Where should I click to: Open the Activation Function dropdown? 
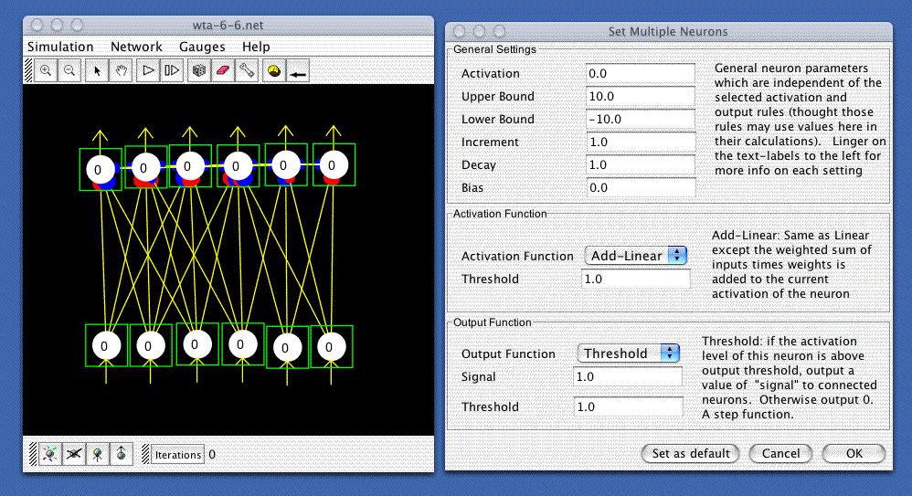(x=635, y=256)
